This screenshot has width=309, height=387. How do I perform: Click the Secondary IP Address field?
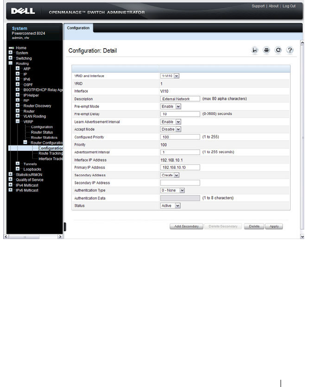180,183
